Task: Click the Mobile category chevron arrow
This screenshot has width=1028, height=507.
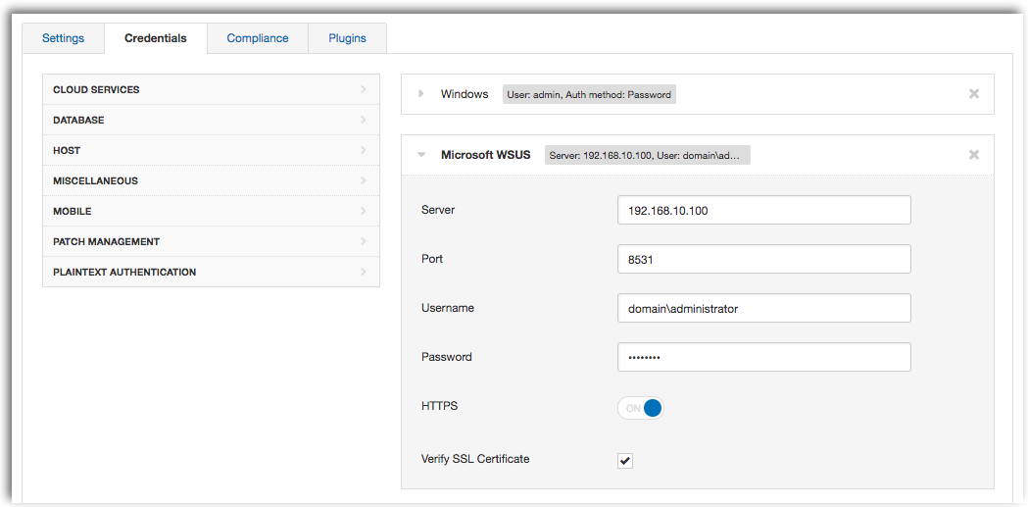Action: pos(364,211)
